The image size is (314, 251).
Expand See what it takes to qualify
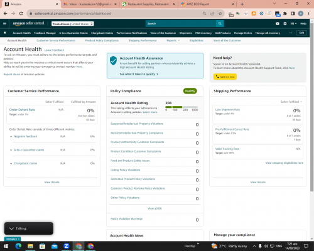(139, 74)
